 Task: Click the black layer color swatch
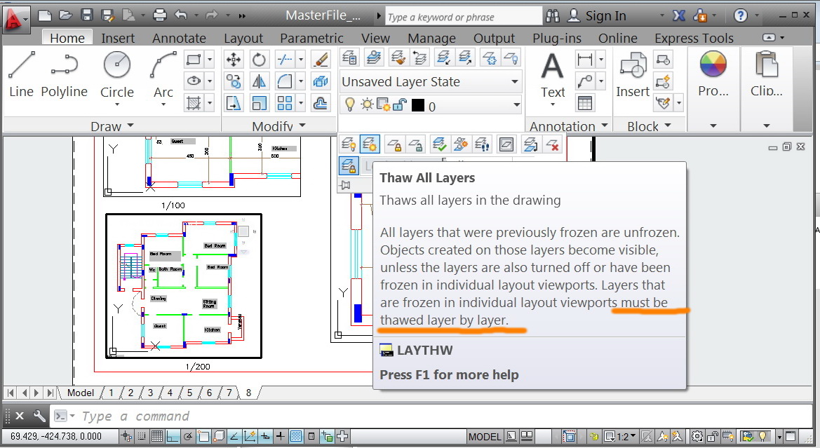[418, 106]
